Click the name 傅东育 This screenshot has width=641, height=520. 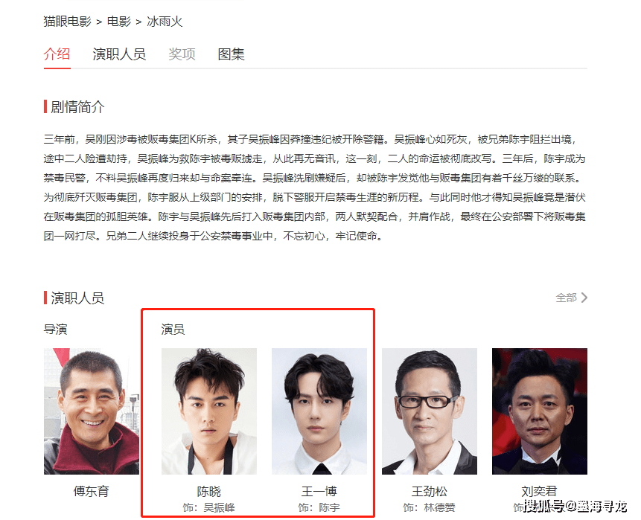point(91,491)
